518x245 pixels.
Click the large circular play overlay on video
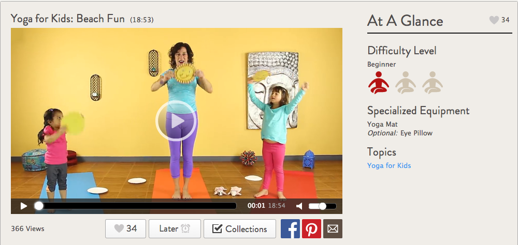pos(177,121)
